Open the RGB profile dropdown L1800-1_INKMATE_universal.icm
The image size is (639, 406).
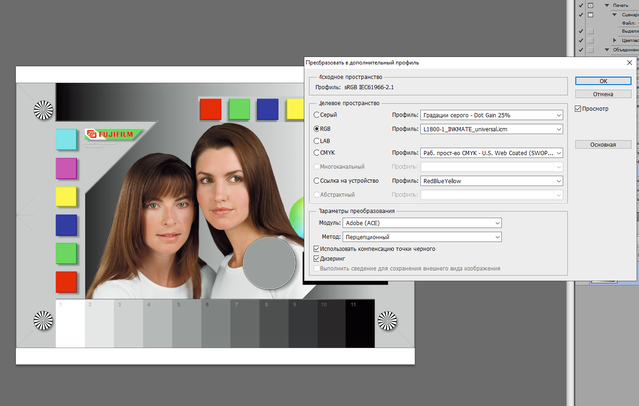(492, 129)
